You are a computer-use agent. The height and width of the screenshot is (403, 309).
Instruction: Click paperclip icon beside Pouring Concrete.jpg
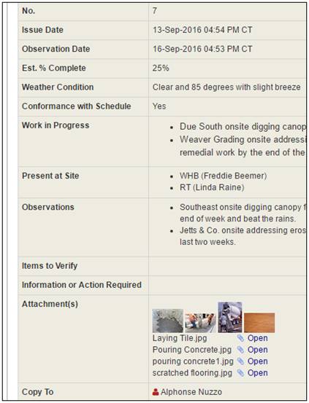[240, 350]
